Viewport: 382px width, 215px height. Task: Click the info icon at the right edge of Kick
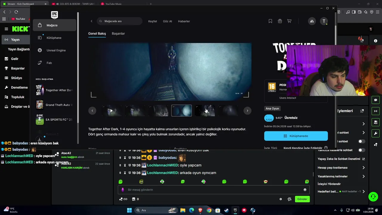pyautogui.click(x=376, y=41)
